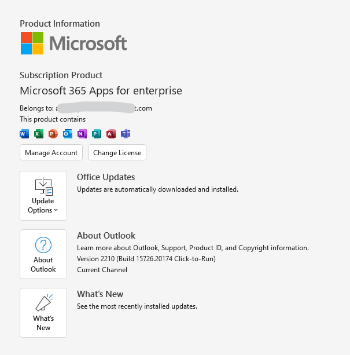Click the Microsoft four-color logo
The height and width of the screenshot is (355, 350).
[x=32, y=43]
